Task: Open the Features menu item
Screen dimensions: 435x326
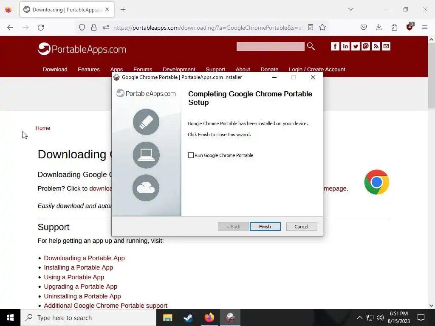Action: 89,69
